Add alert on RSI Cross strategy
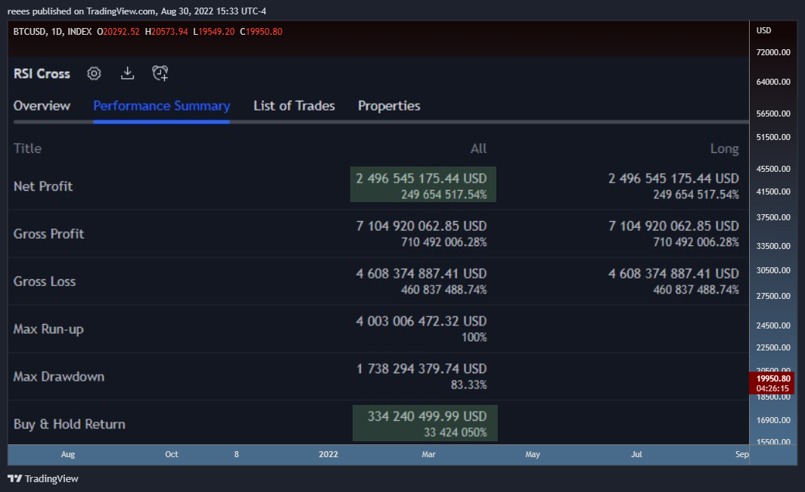 point(160,73)
